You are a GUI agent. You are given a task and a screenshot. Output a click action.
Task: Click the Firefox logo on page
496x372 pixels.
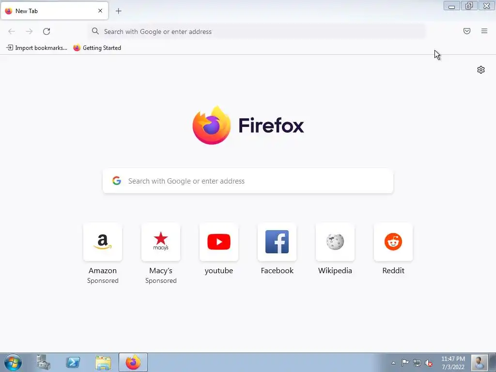click(212, 125)
